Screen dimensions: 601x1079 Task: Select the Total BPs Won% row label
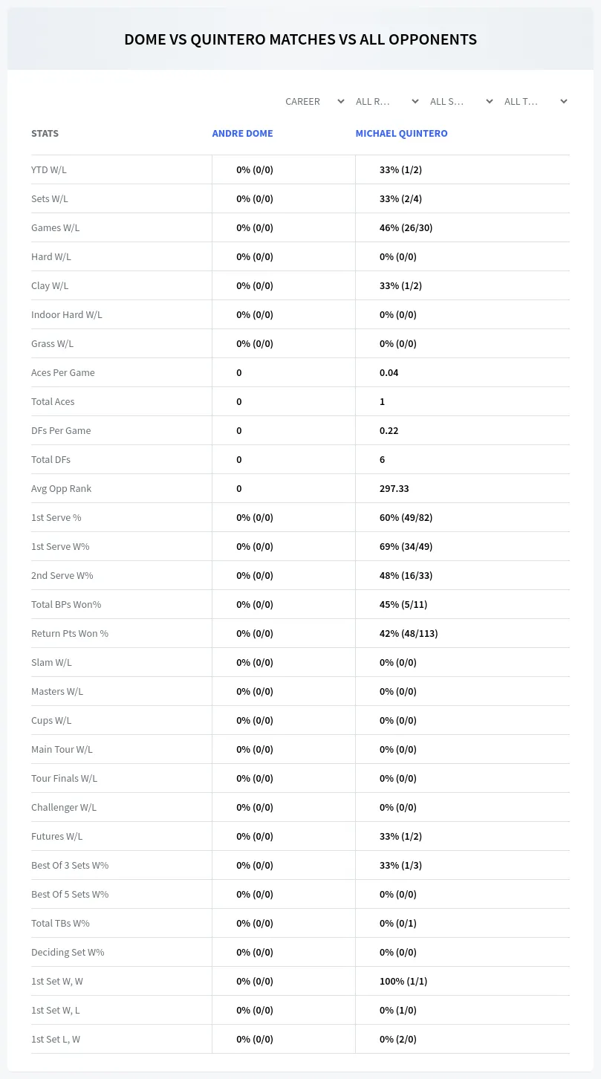point(66,605)
